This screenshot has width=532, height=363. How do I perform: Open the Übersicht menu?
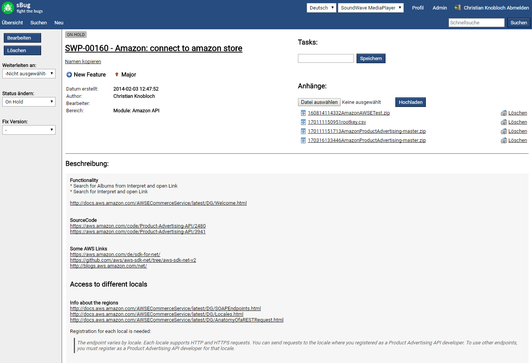click(13, 23)
